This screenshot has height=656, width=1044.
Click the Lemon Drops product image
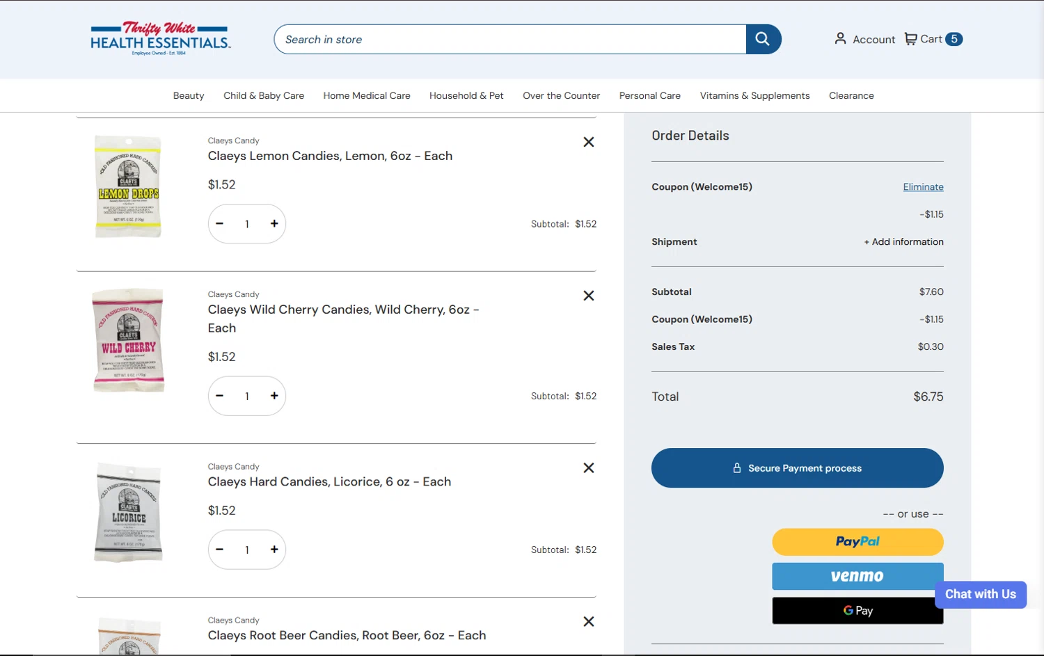tap(129, 186)
